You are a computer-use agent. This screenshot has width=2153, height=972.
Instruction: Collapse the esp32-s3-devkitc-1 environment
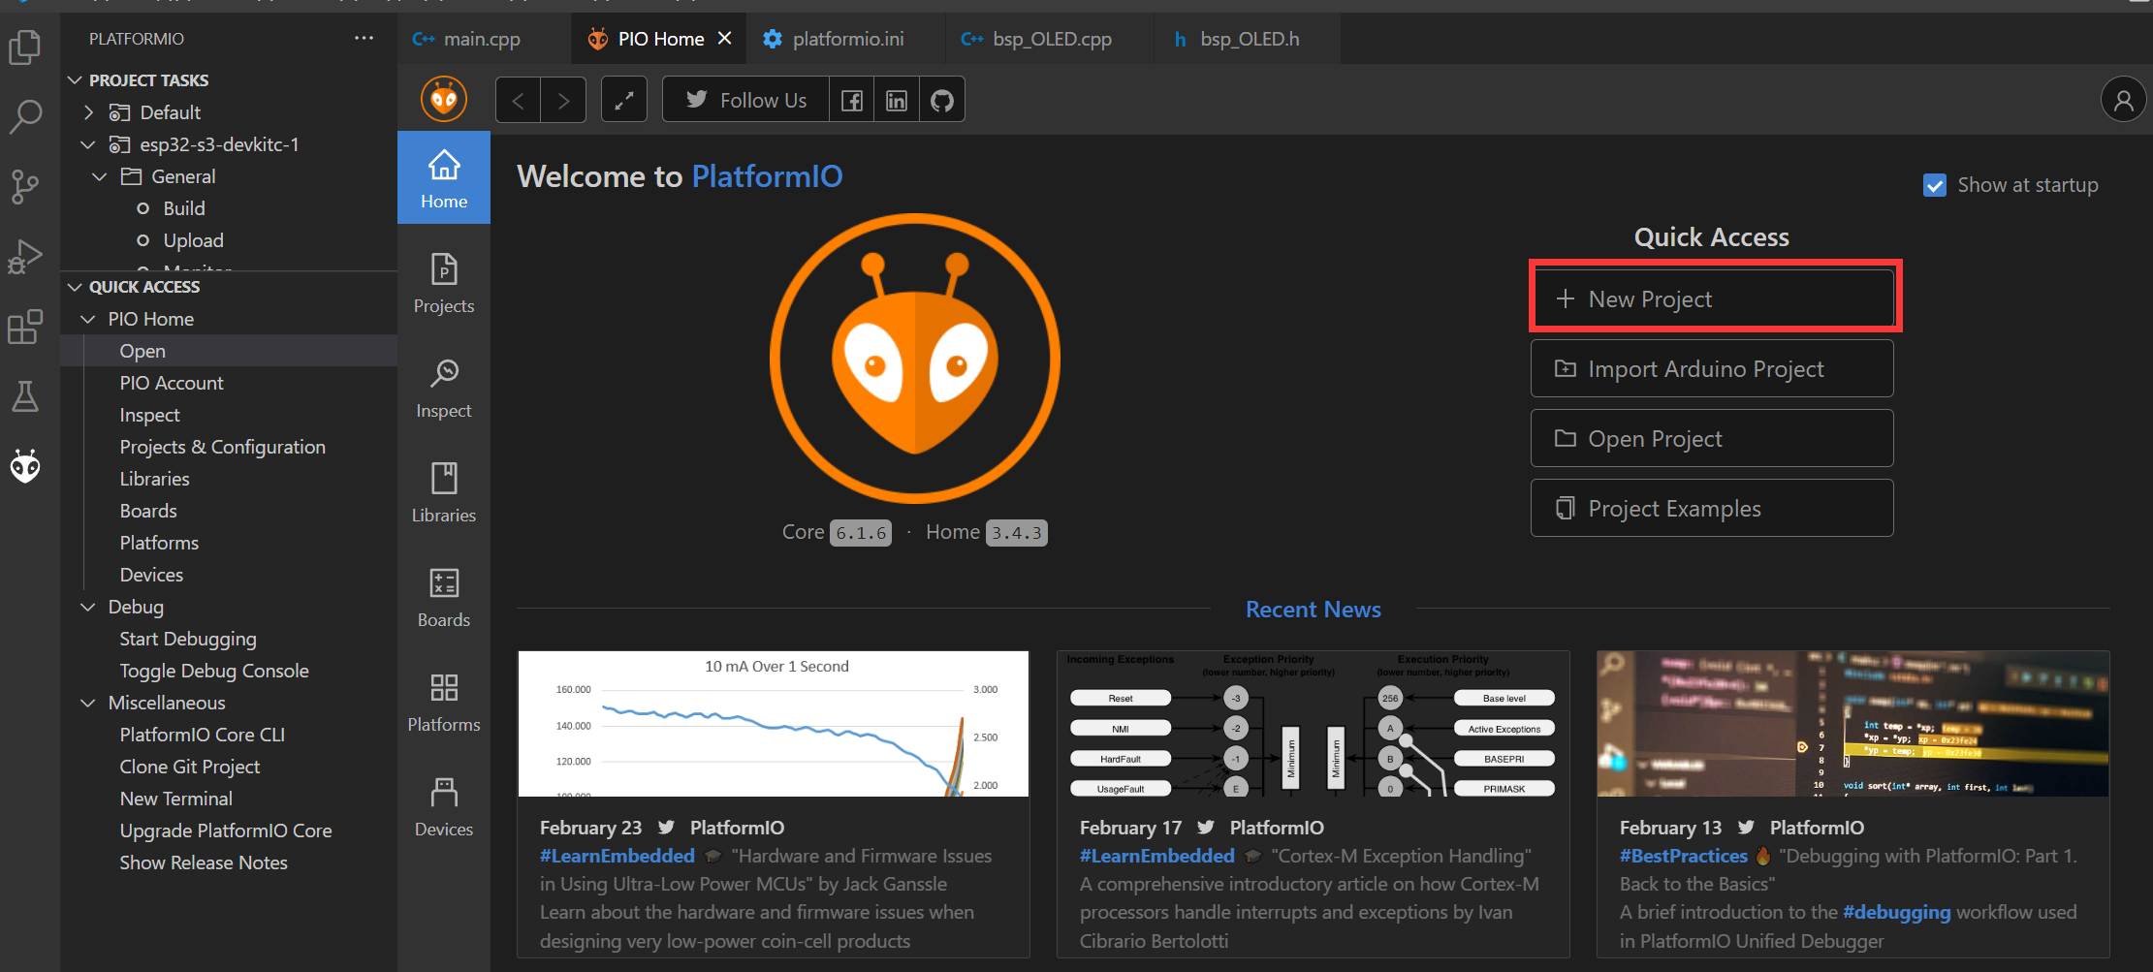[x=88, y=144]
